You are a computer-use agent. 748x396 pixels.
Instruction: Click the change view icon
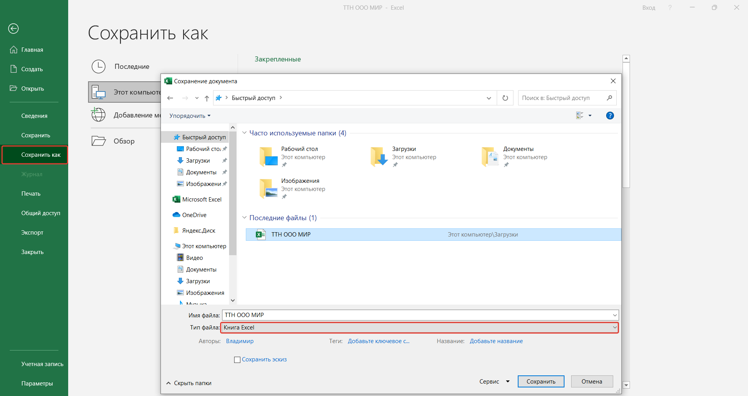point(580,116)
